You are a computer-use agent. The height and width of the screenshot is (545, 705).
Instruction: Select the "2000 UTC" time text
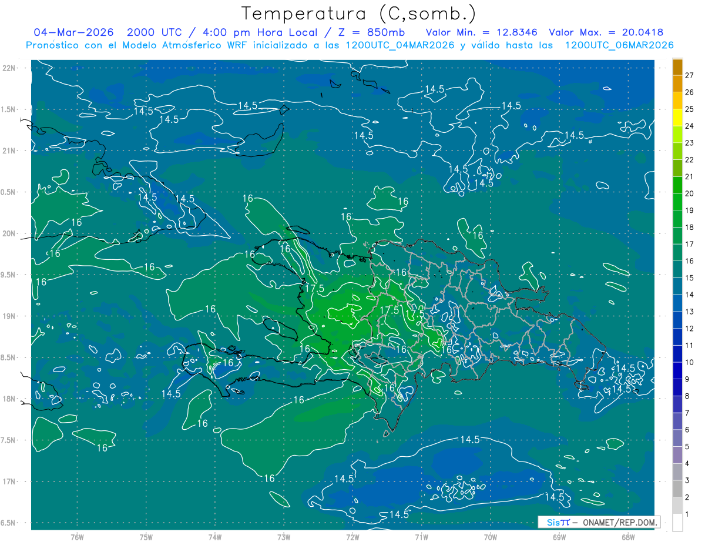pos(155,32)
